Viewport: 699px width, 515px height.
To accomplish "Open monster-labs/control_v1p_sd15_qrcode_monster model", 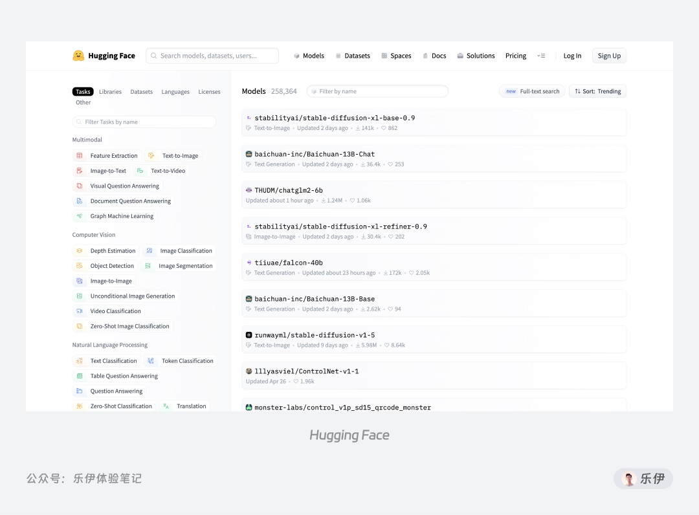I will pyautogui.click(x=434, y=406).
